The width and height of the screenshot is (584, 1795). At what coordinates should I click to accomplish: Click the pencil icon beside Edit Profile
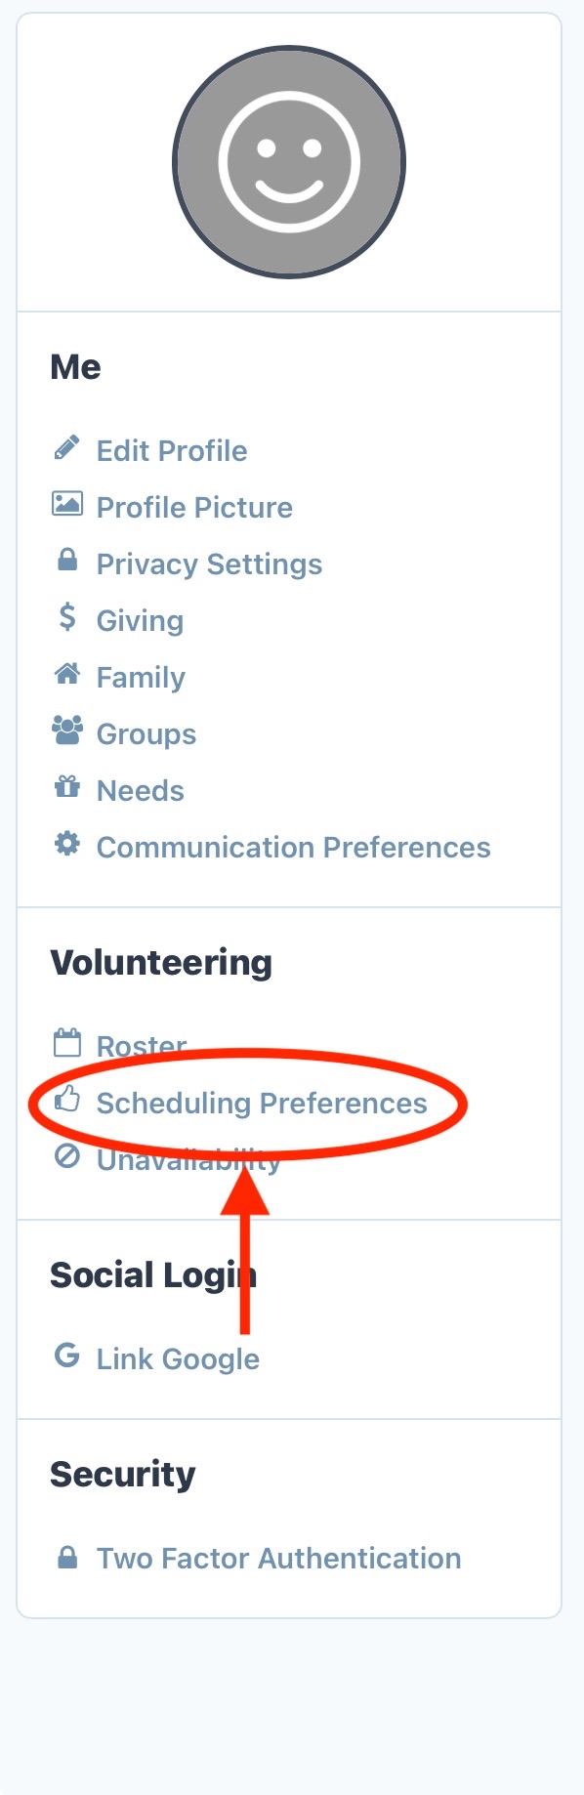[66, 449]
